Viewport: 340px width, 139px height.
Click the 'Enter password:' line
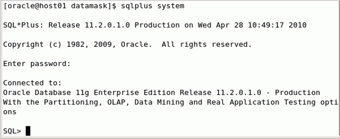coord(37,64)
